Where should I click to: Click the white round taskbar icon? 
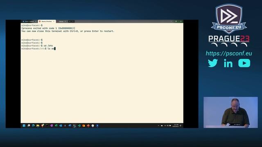coord(93,126)
